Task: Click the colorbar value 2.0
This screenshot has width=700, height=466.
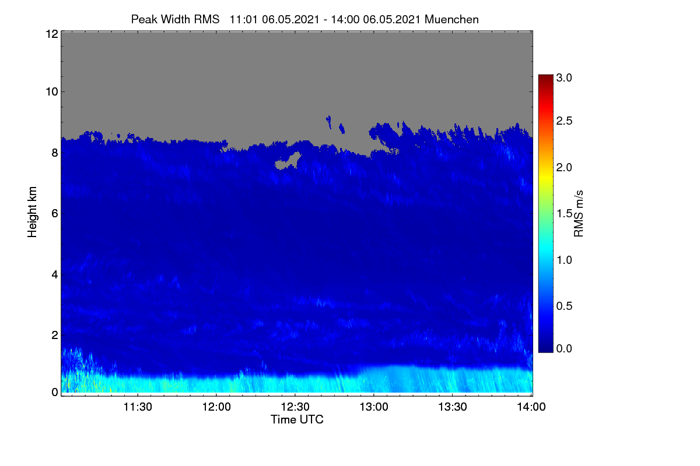Action: [x=563, y=167]
